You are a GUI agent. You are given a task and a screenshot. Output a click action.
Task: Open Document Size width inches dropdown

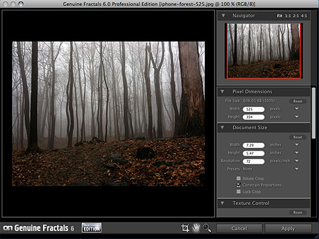tap(297, 145)
